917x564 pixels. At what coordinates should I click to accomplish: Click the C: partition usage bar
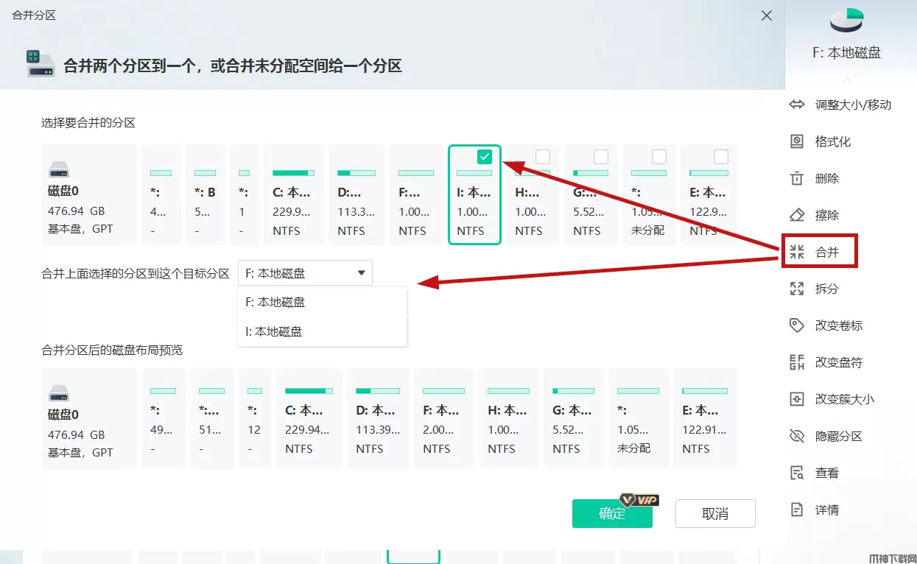pos(293,173)
